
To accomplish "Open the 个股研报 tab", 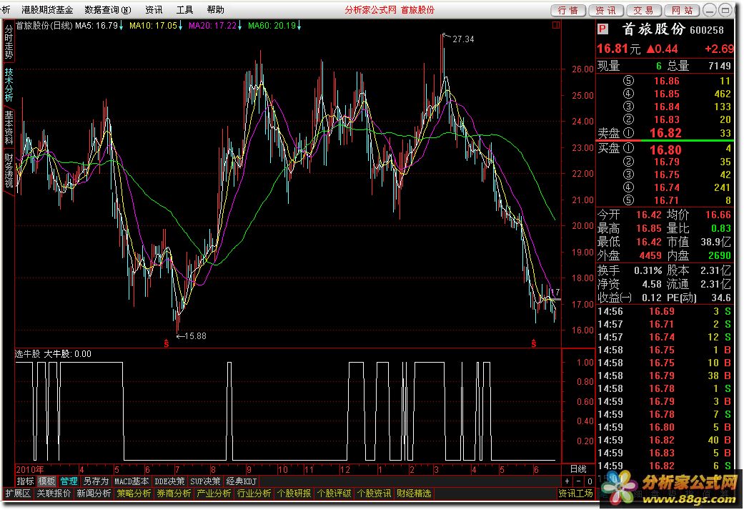I will pos(294,494).
